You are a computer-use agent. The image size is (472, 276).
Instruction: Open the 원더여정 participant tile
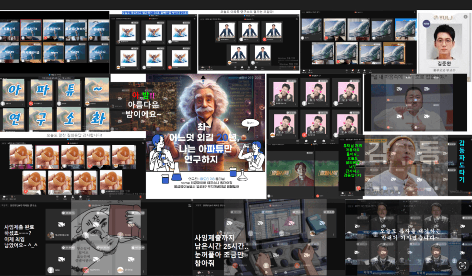coord(99,30)
